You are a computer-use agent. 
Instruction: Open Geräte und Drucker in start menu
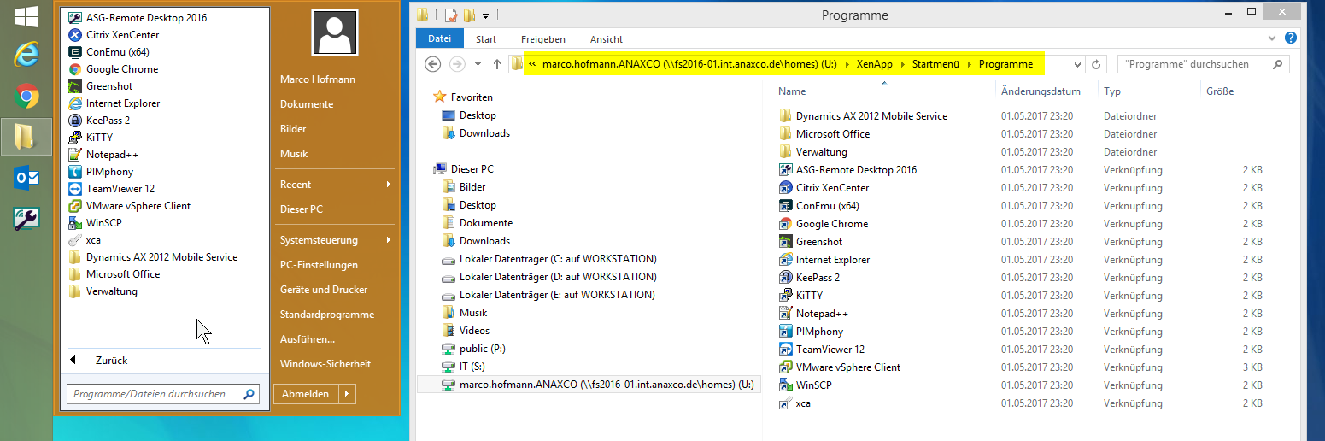pyautogui.click(x=324, y=290)
